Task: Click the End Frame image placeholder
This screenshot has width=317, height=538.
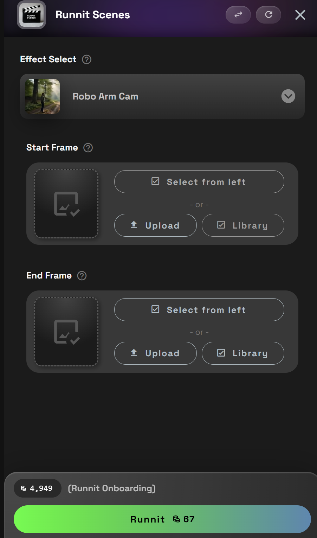Action: pos(66,332)
